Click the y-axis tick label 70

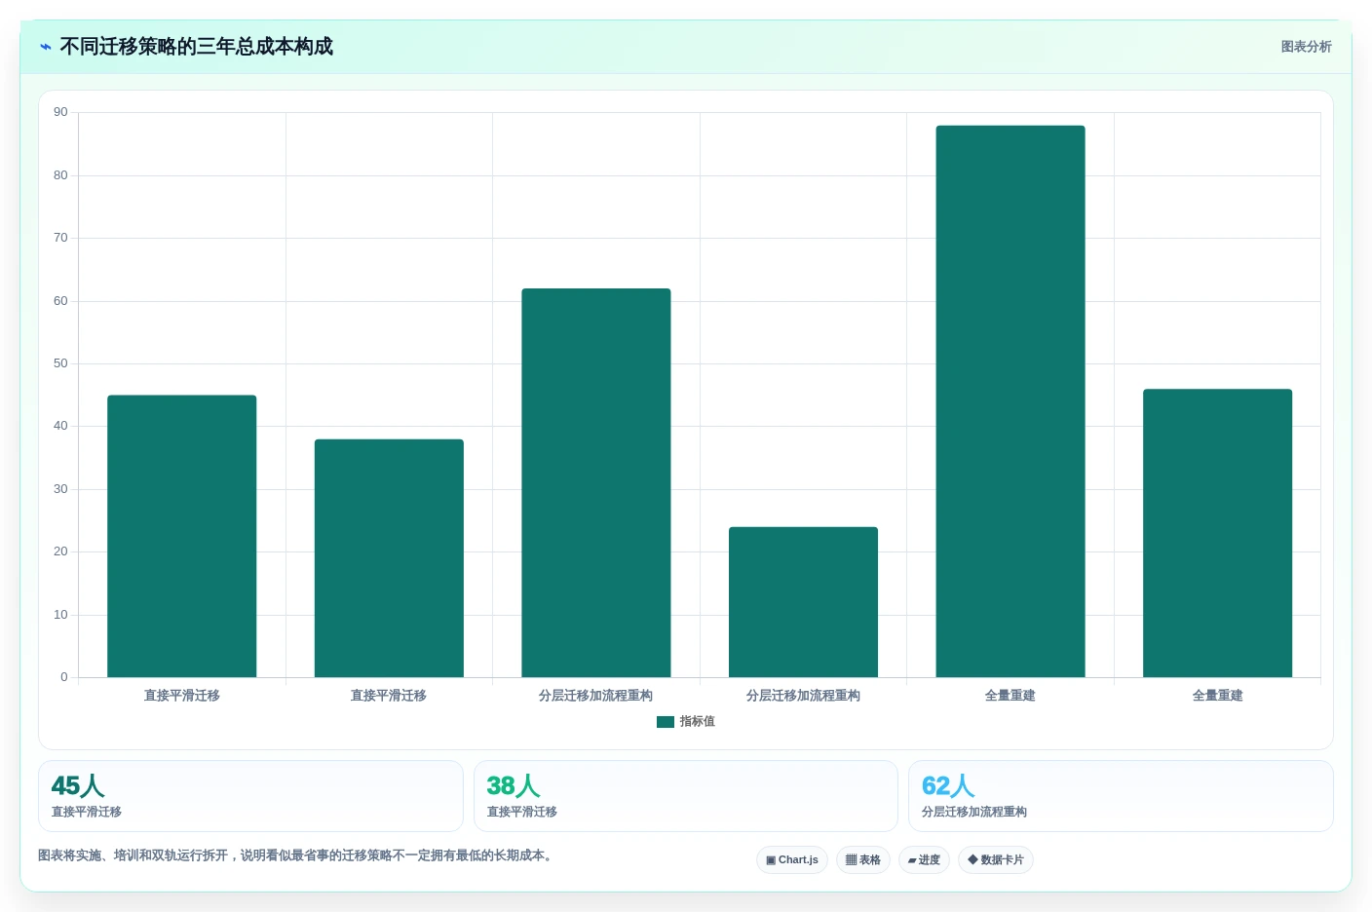(x=61, y=238)
